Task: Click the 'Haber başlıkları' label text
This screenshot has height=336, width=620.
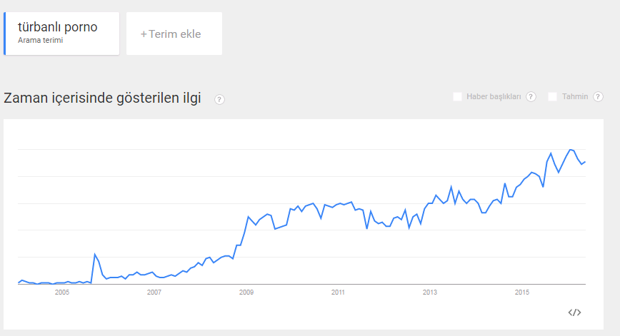Action: [x=494, y=96]
